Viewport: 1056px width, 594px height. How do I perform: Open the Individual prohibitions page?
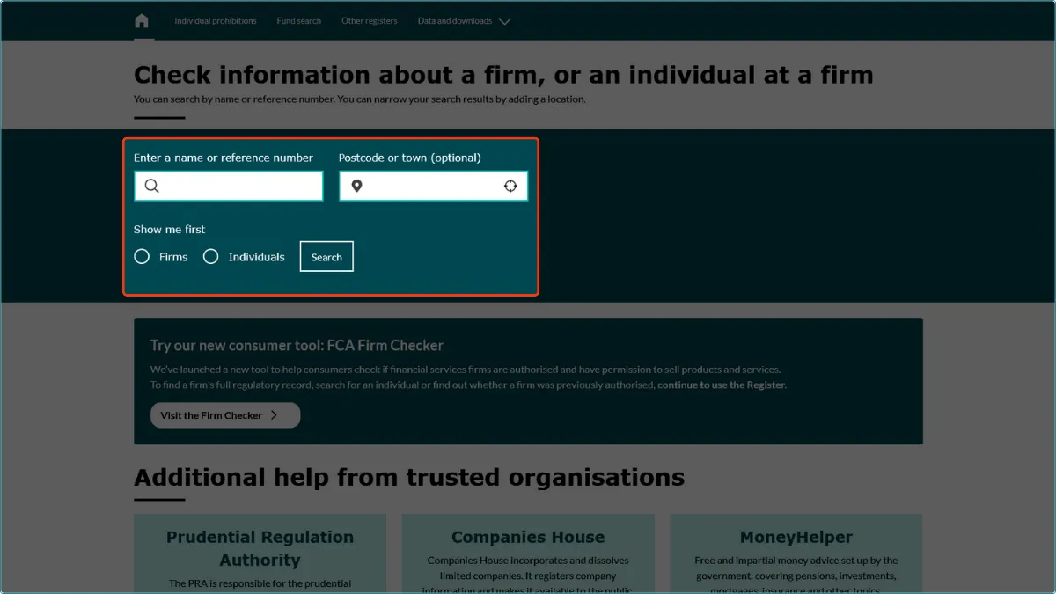(216, 21)
